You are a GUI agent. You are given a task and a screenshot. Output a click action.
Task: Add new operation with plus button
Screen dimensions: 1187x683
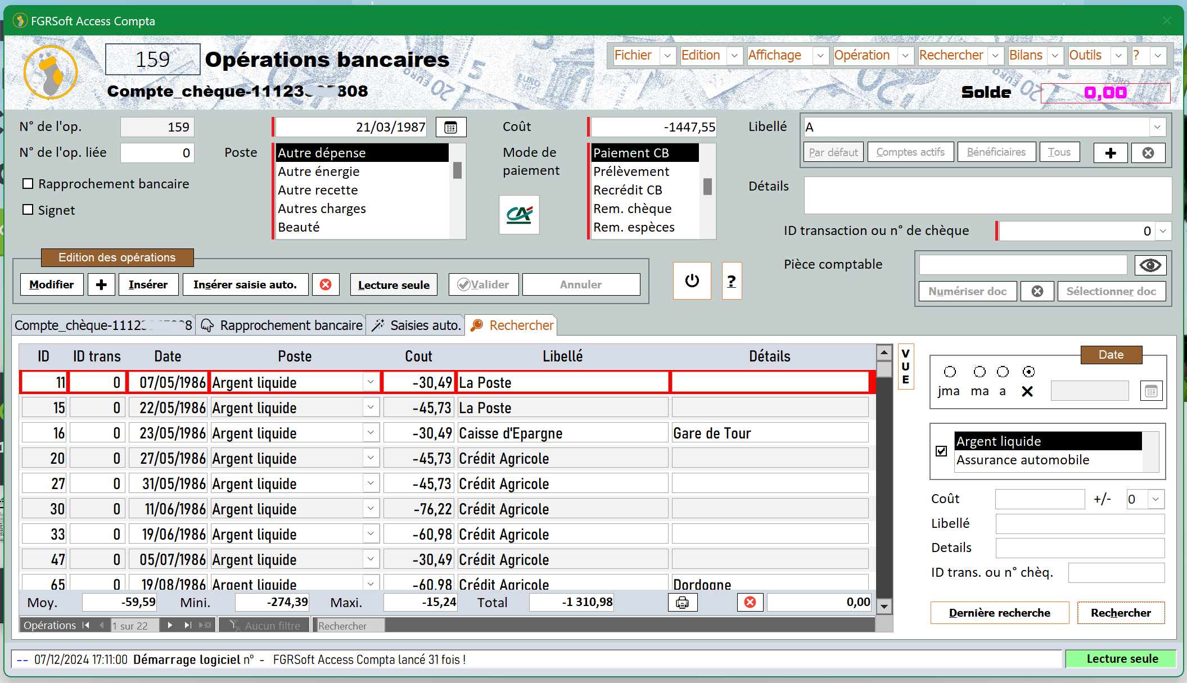tap(101, 284)
